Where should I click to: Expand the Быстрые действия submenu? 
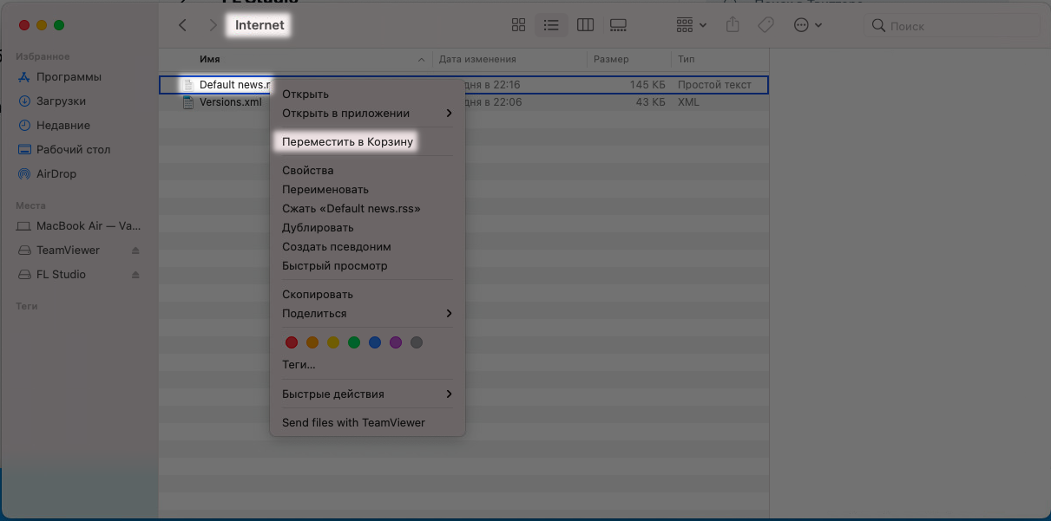pos(368,394)
